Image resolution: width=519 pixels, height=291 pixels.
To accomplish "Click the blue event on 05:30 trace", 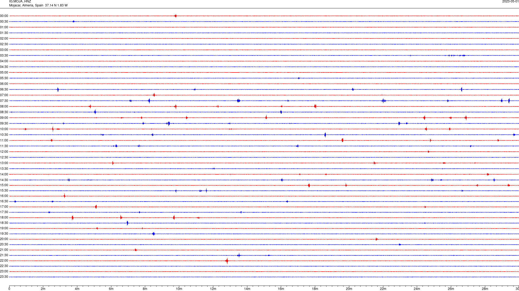I will click(x=299, y=78).
